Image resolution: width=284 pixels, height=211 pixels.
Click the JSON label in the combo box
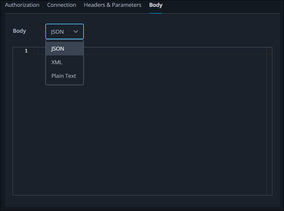coord(57,32)
